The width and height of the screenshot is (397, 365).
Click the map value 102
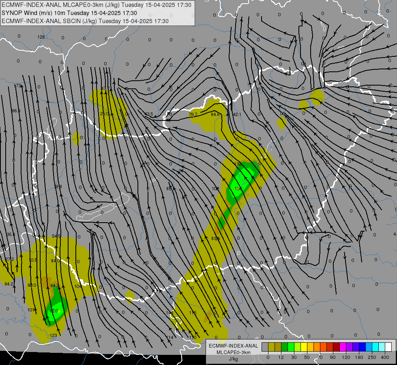click(215, 189)
